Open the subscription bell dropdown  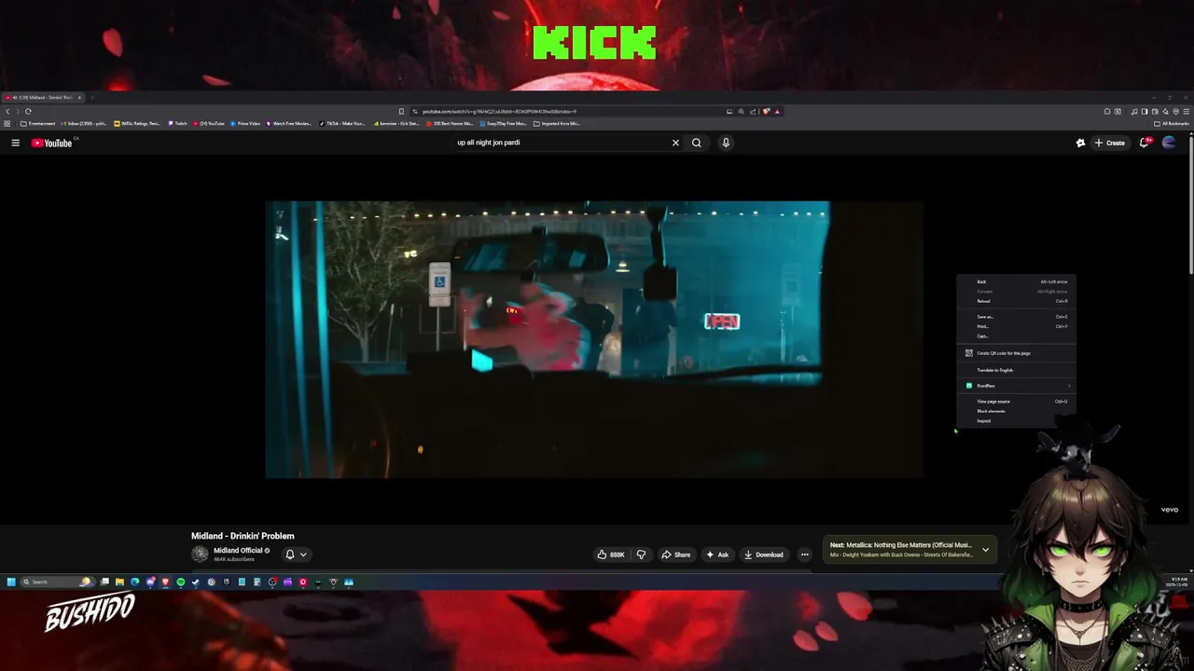[x=296, y=555]
